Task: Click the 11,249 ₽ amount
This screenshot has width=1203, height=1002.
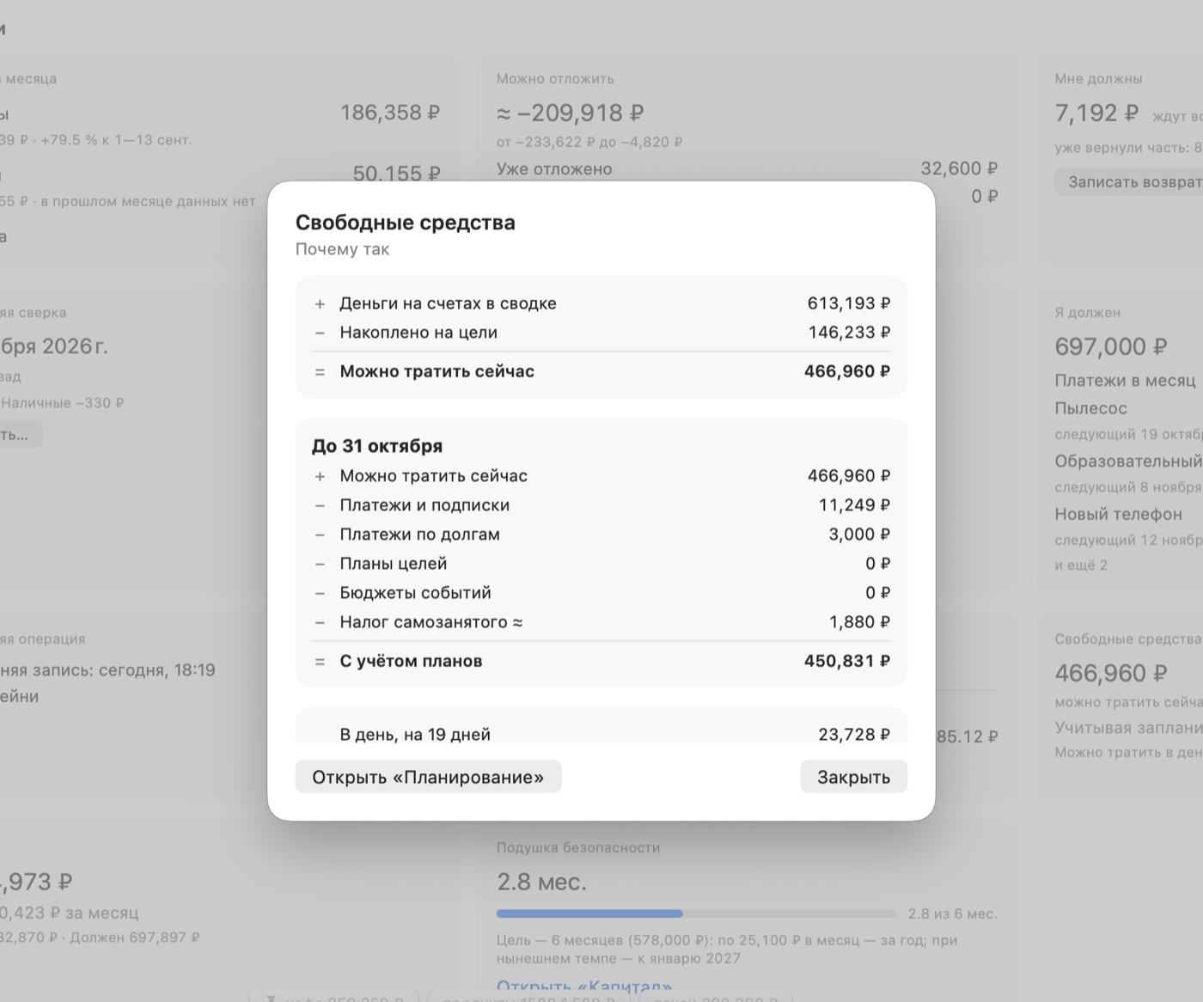Action: click(854, 505)
